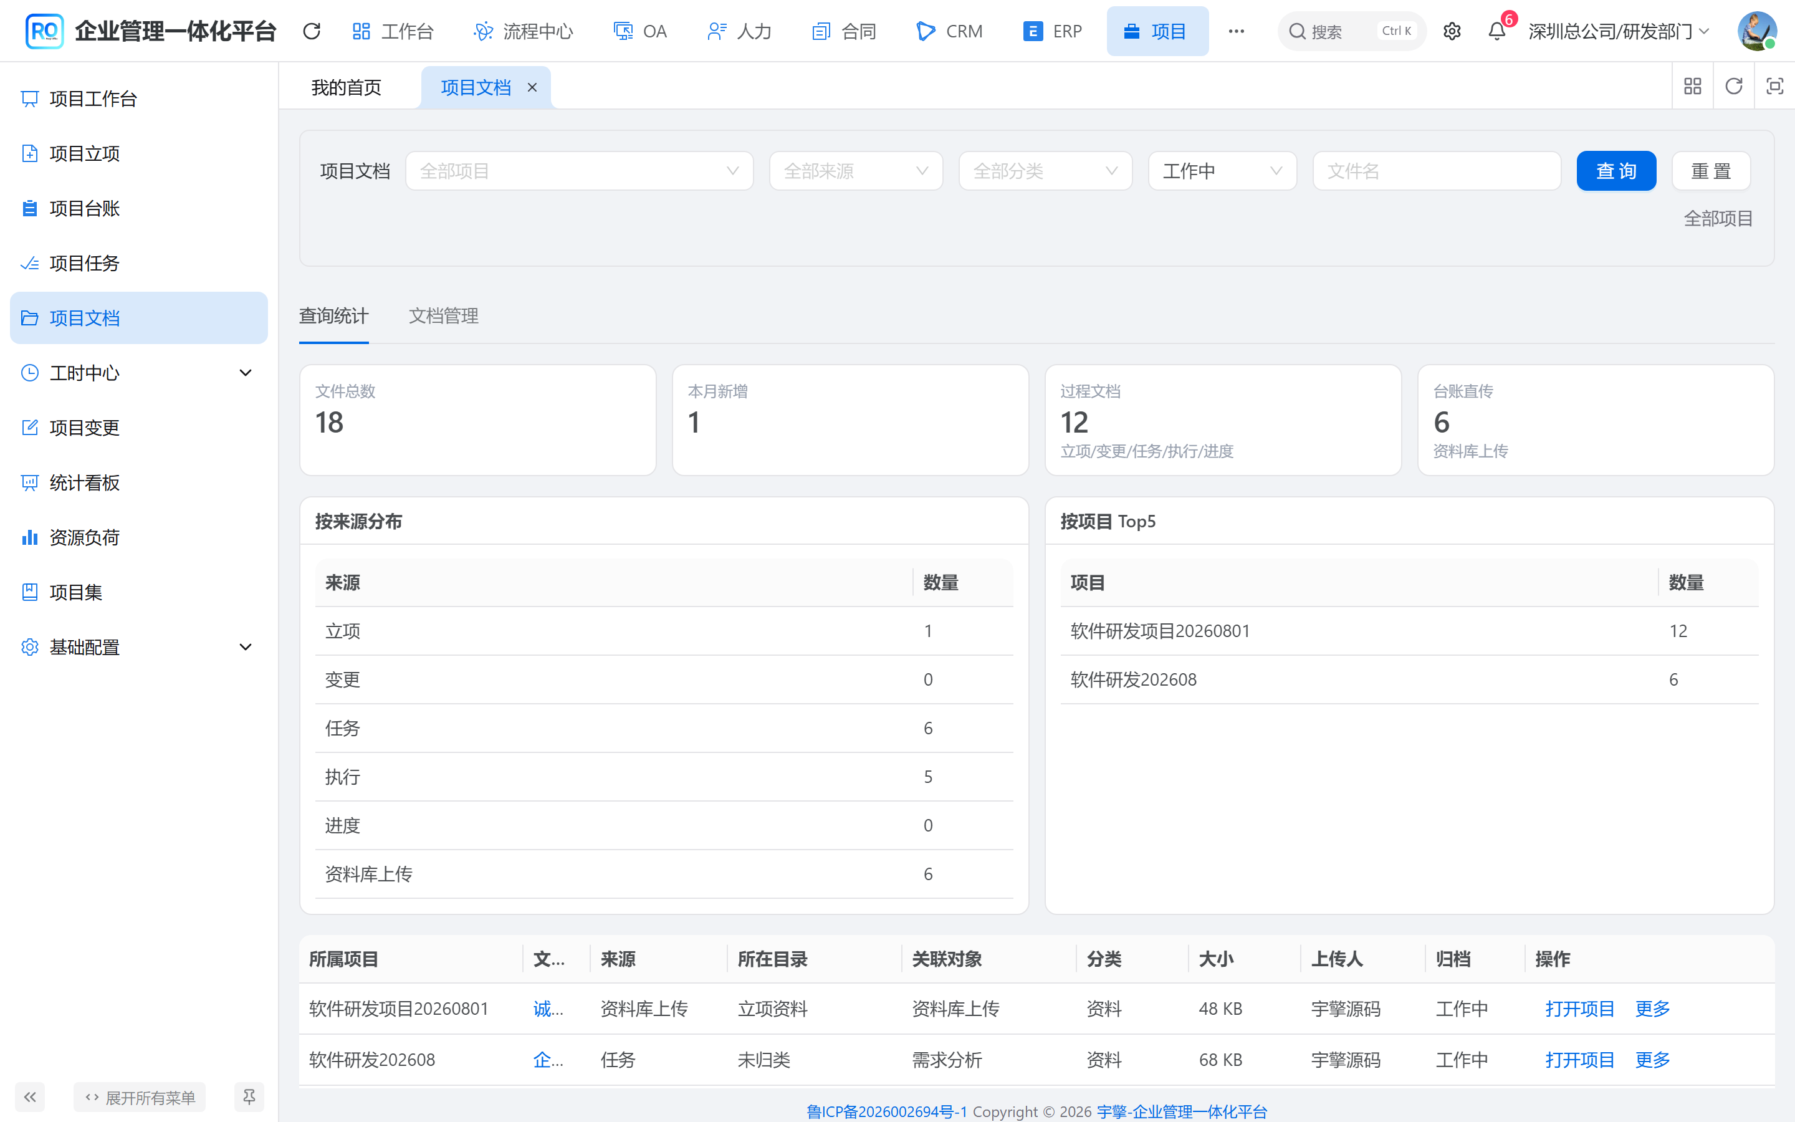Open 项目工作台 in the sidebar
Viewport: 1795px width, 1122px height.
(139, 98)
